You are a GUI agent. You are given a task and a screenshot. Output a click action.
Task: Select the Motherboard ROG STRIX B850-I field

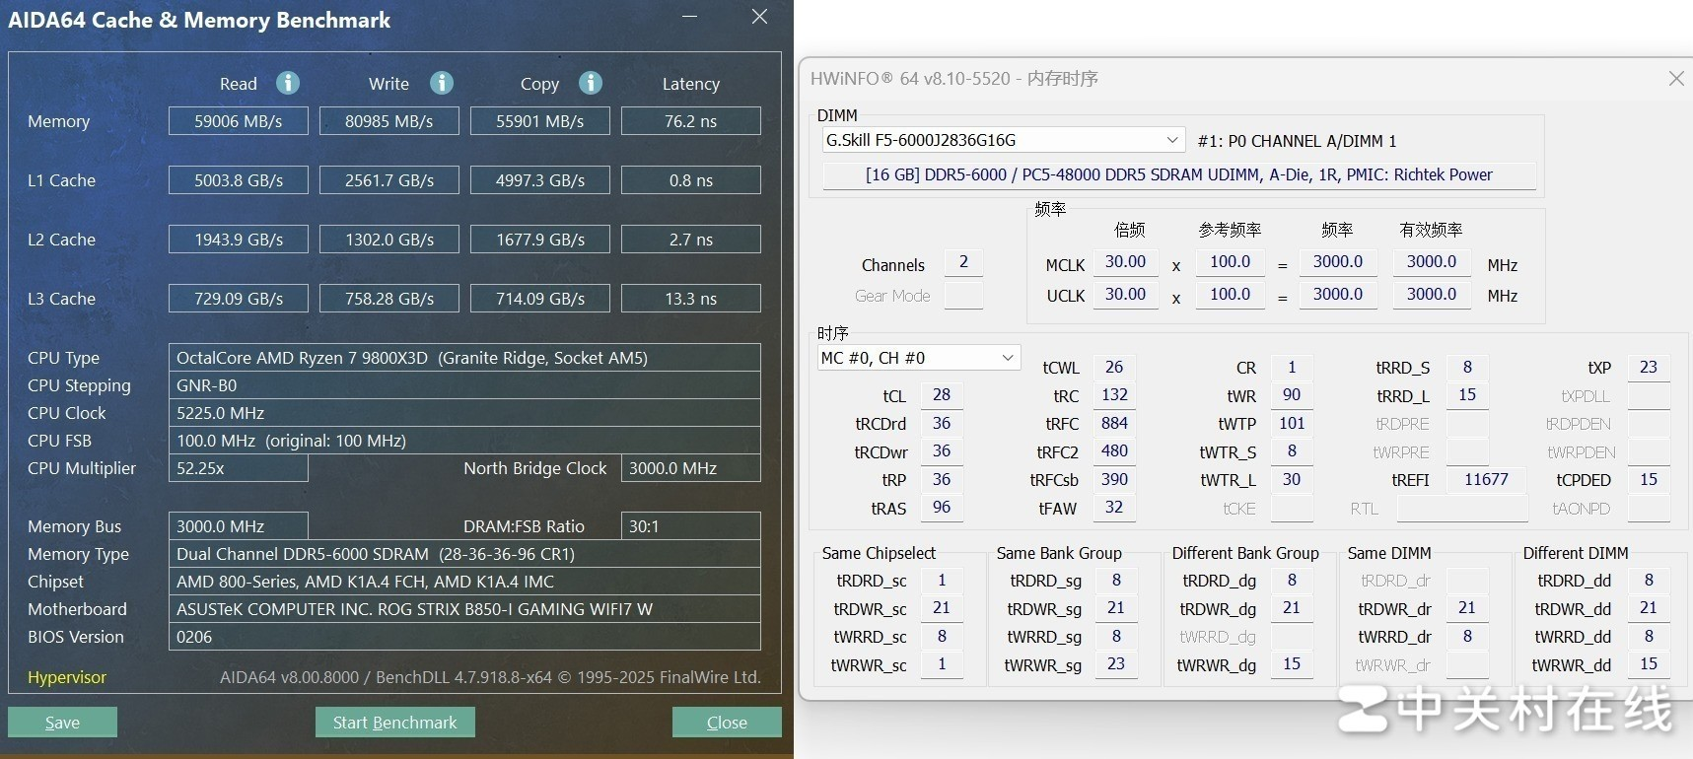464,609
